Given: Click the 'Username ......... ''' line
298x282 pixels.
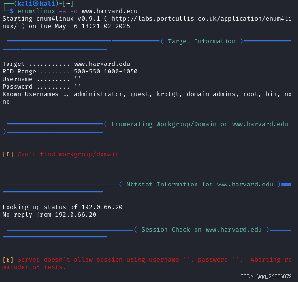Looking at the screenshot, I should coord(41,79).
